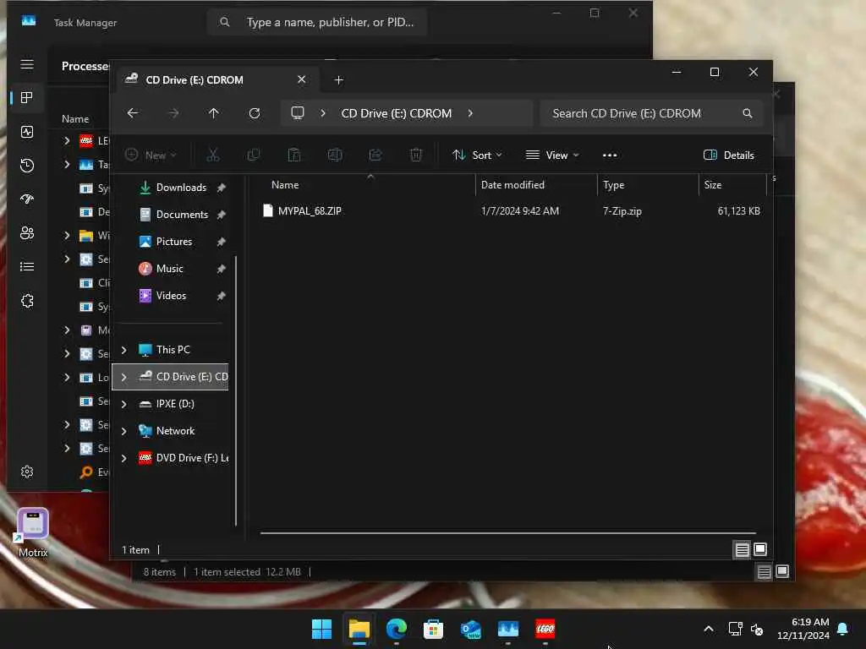This screenshot has width=866, height=649.
Task: Expand the IPXE (D:) tree node
Action: coord(123,404)
